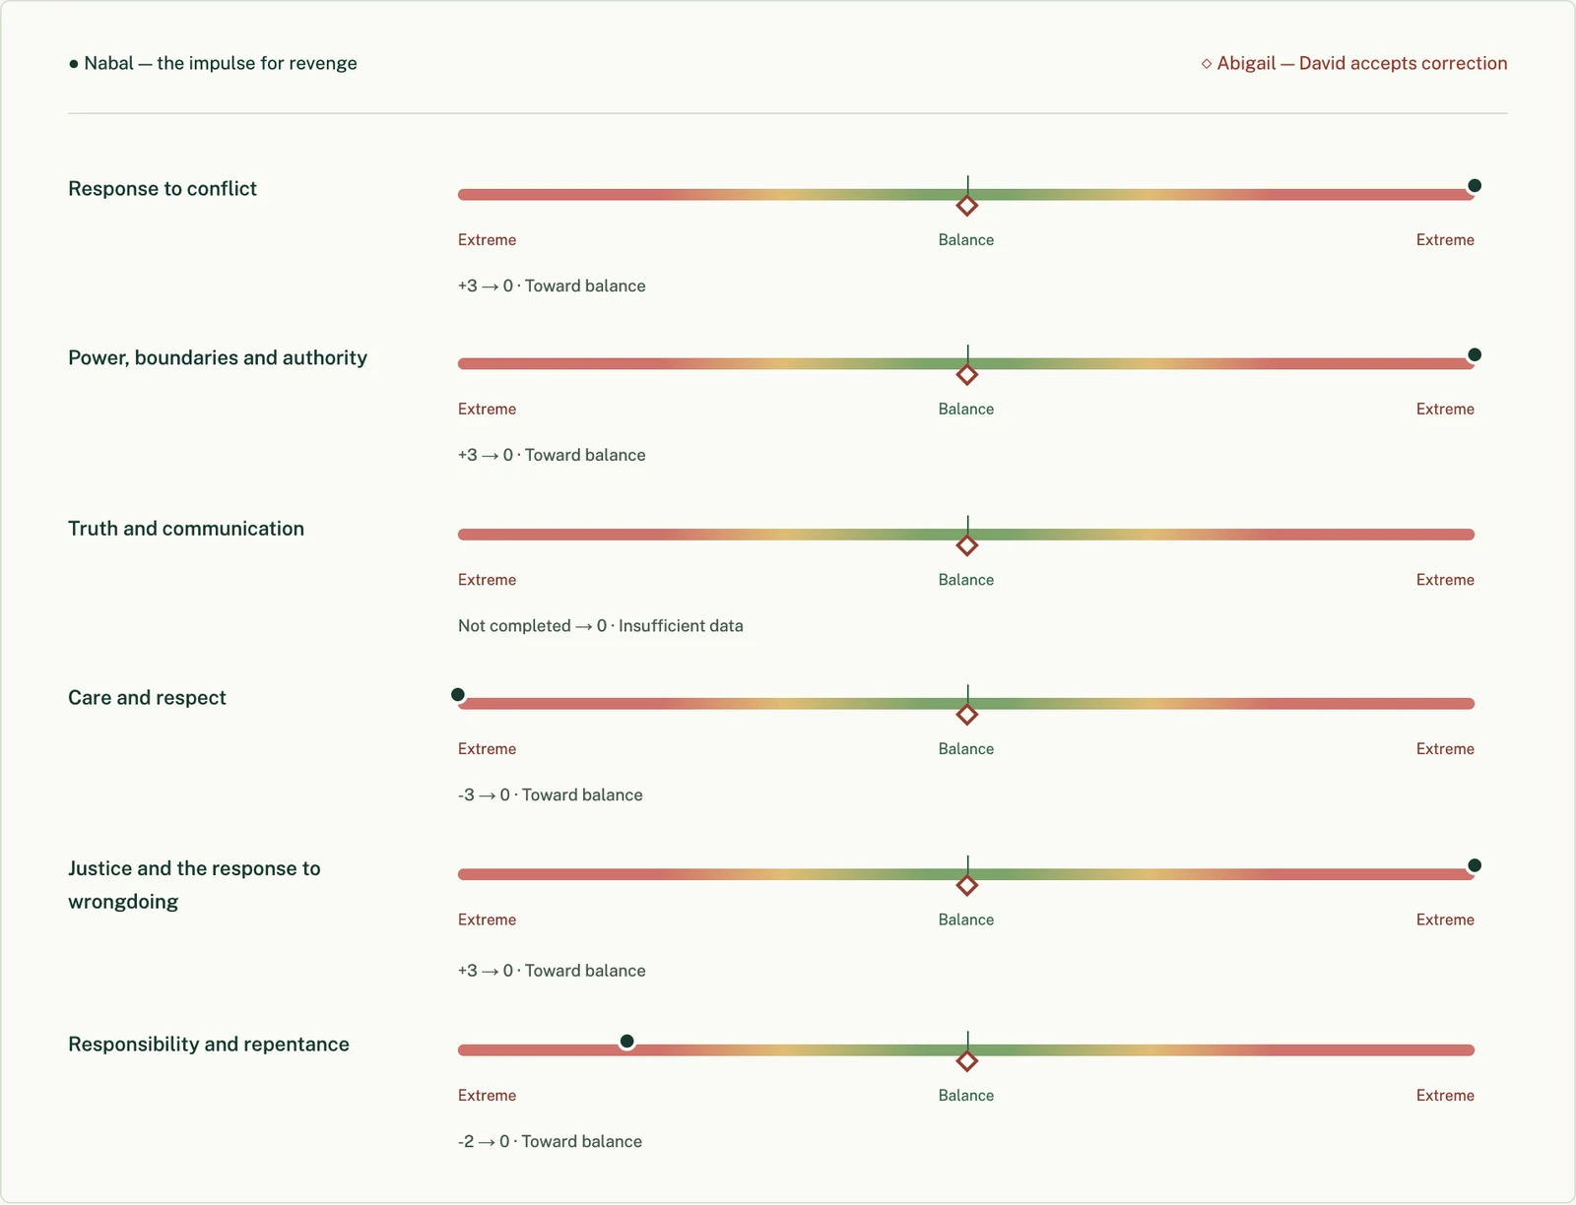Select the Response to conflict heading
The height and width of the screenshot is (1205, 1576).
coord(163,189)
